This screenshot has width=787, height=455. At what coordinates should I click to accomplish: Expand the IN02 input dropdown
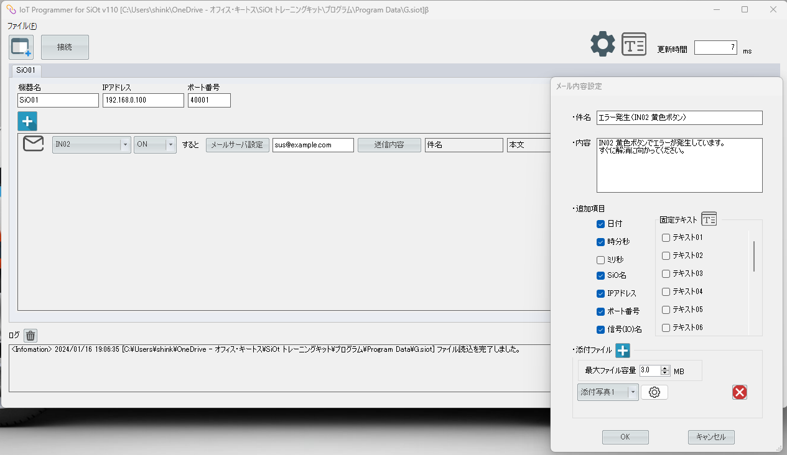125,145
